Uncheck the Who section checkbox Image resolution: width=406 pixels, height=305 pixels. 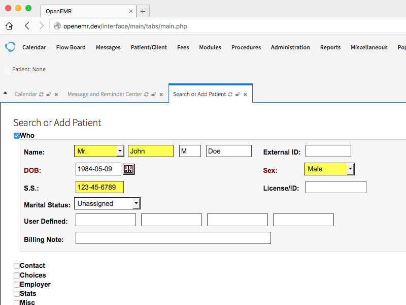[x=17, y=136]
